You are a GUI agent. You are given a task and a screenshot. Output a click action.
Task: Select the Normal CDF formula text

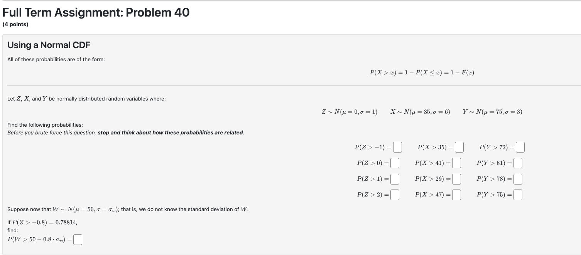click(422, 72)
